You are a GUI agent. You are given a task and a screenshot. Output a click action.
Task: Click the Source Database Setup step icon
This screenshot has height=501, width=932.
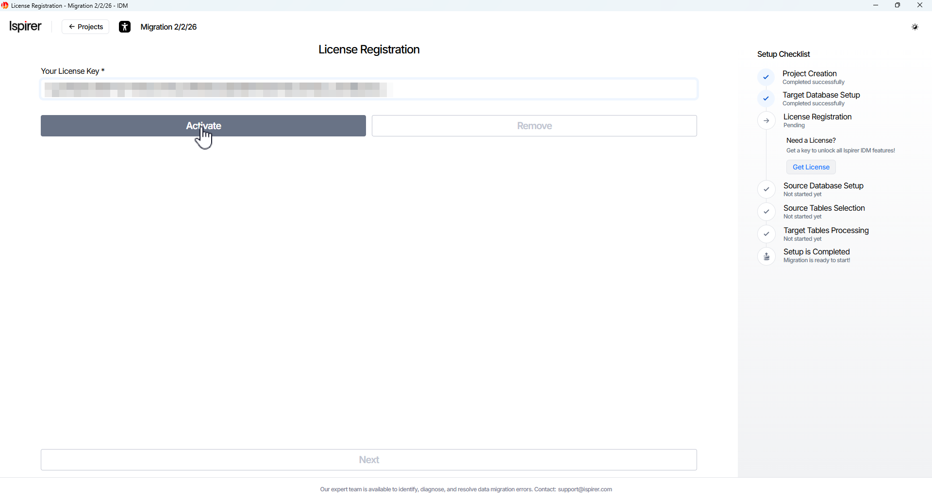(766, 189)
